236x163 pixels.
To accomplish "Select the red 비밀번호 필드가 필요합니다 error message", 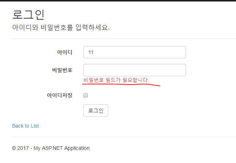I will [116, 80].
